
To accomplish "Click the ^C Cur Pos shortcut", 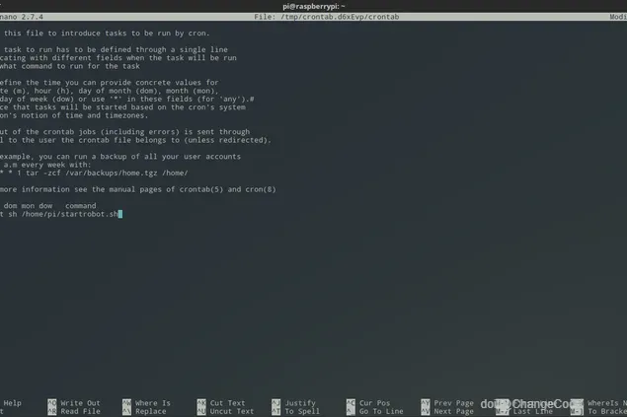I will pos(368,403).
